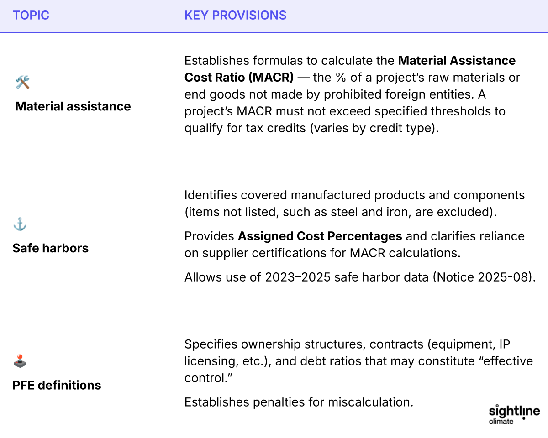
Task: Click the KEY PROVISIONS column header
Action: click(235, 15)
